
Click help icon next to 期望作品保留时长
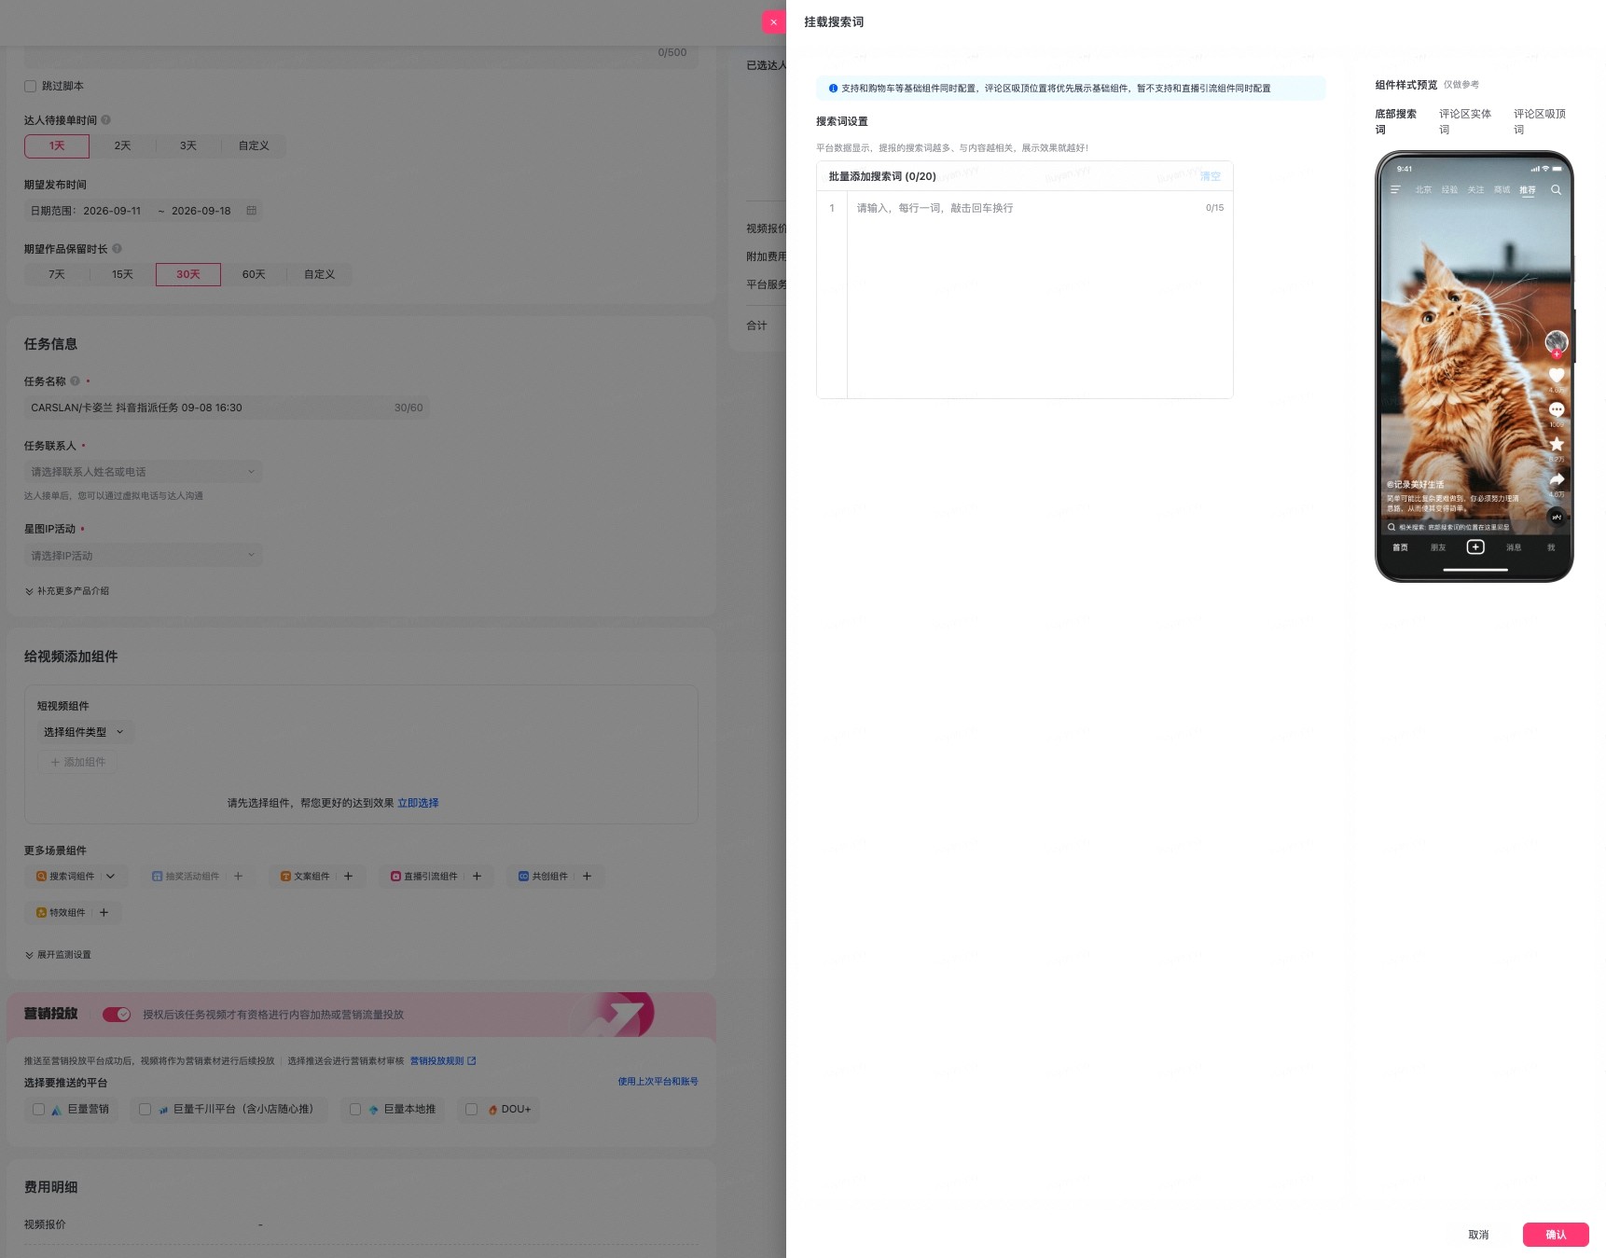[117, 249]
